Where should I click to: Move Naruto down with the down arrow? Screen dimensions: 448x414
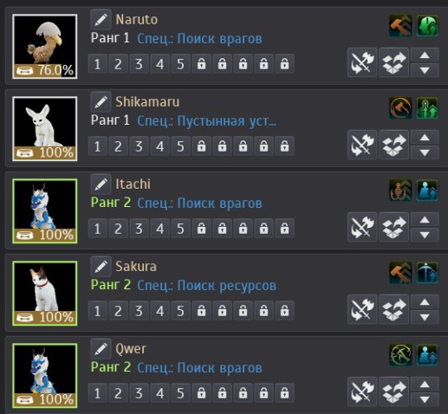[x=425, y=70]
